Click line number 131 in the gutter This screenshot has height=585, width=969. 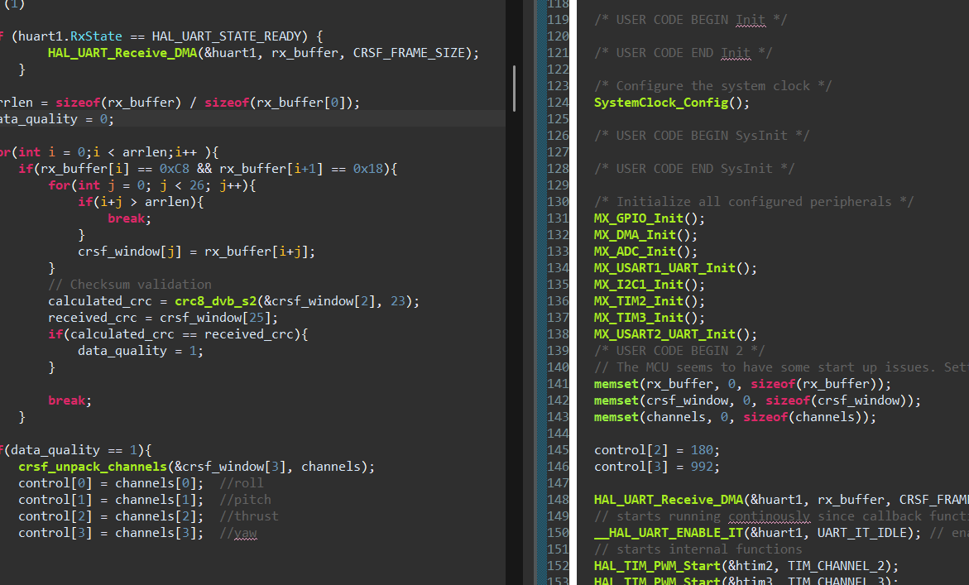tap(558, 218)
